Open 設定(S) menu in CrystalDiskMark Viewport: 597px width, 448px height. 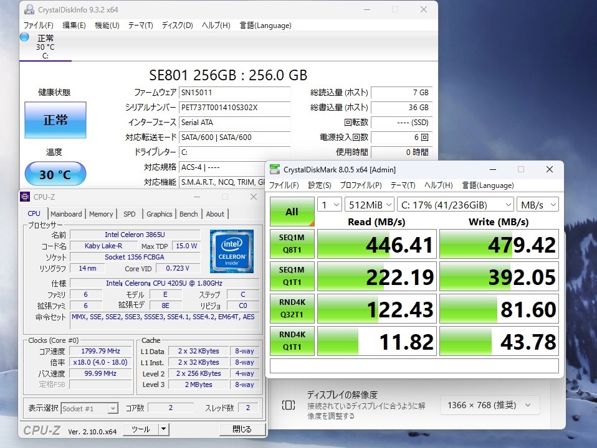pyautogui.click(x=320, y=185)
